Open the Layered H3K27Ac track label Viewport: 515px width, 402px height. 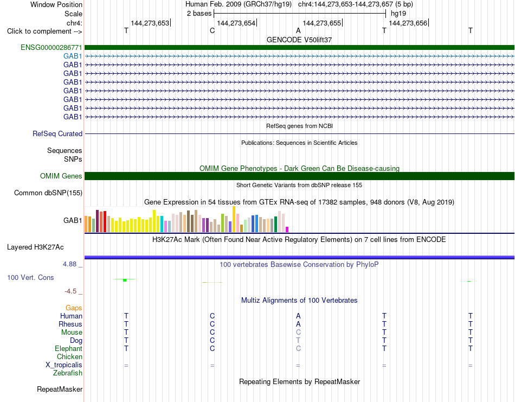(35, 247)
